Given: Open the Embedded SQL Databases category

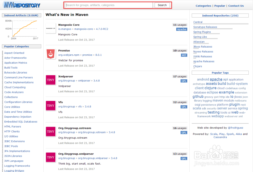Looking at the screenshot, I should (21, 122).
